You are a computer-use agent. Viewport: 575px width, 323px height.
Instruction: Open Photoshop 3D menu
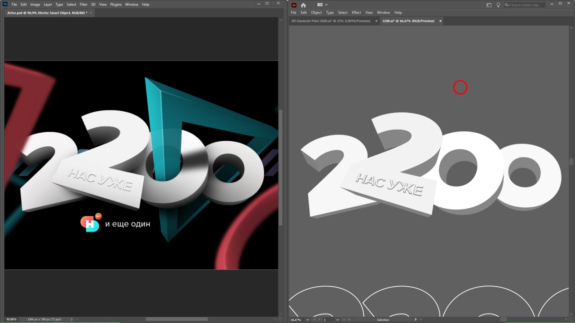tap(93, 4)
